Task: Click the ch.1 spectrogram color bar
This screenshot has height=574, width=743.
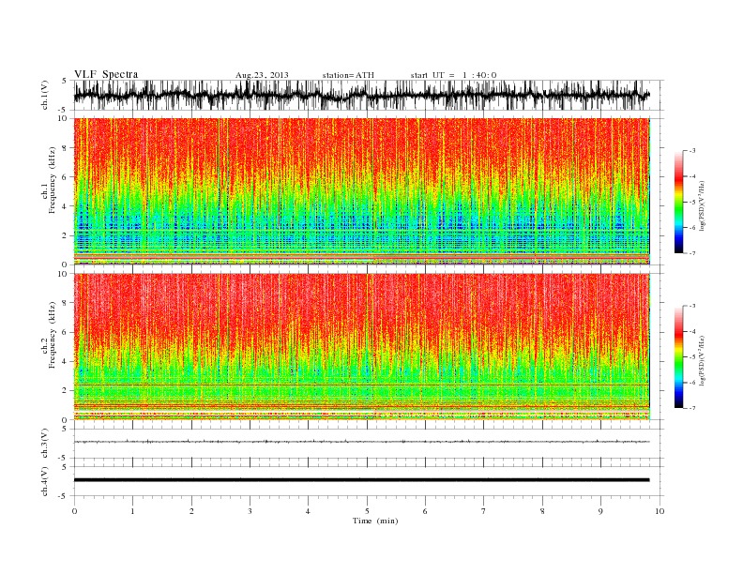Action: click(x=678, y=203)
